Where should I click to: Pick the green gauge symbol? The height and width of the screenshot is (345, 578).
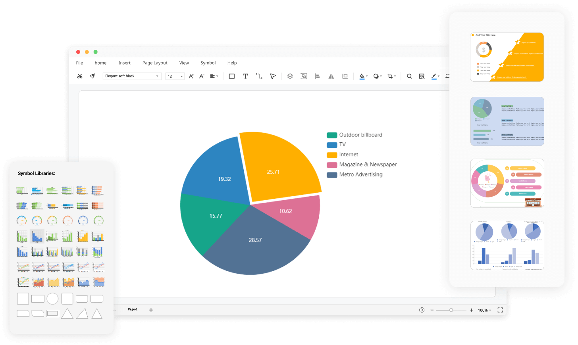click(x=98, y=220)
